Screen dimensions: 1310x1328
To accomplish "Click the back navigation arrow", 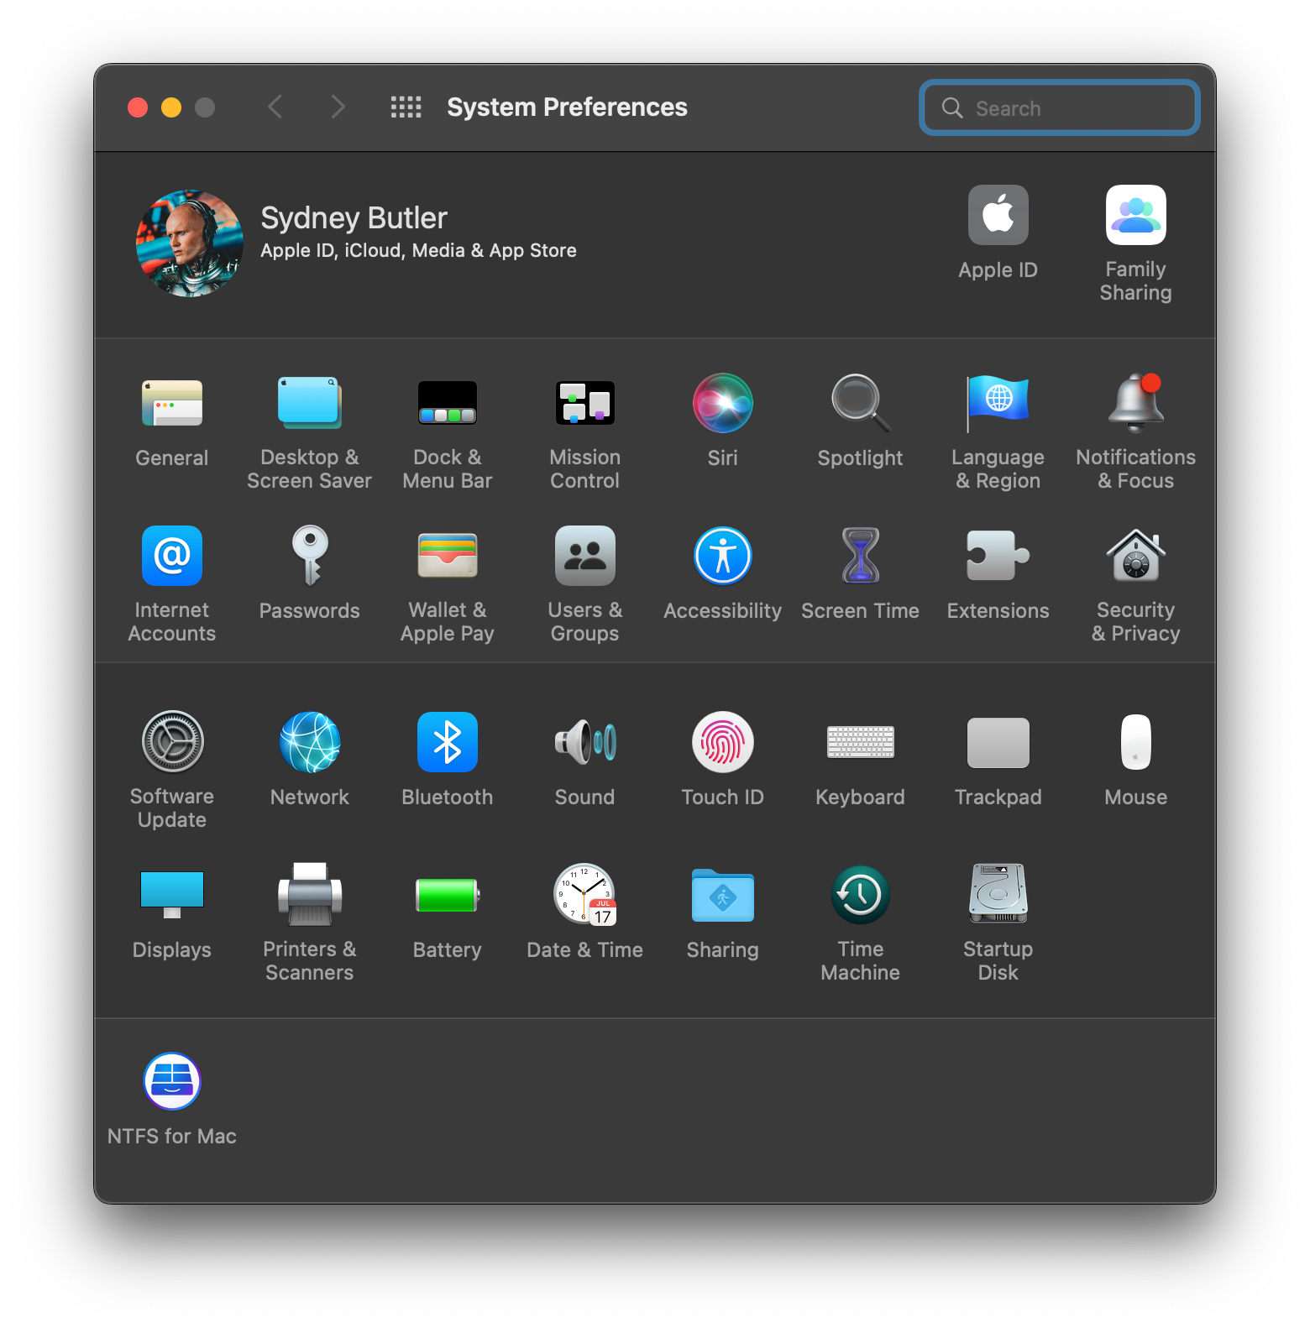I will (275, 107).
